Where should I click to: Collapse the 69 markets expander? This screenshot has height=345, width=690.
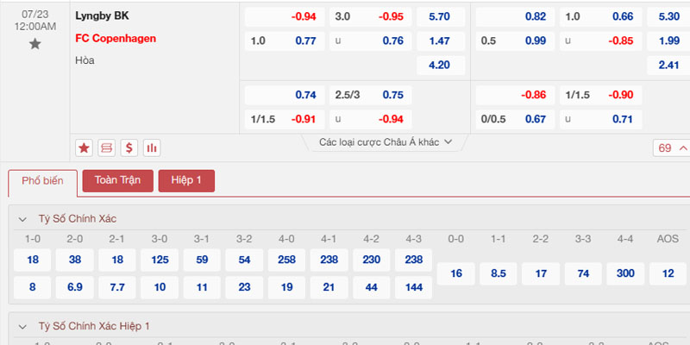point(672,147)
